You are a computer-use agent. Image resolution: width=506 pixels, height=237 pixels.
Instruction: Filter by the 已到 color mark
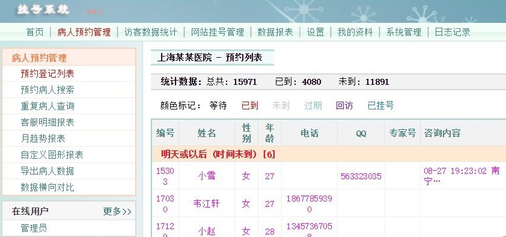coord(250,106)
